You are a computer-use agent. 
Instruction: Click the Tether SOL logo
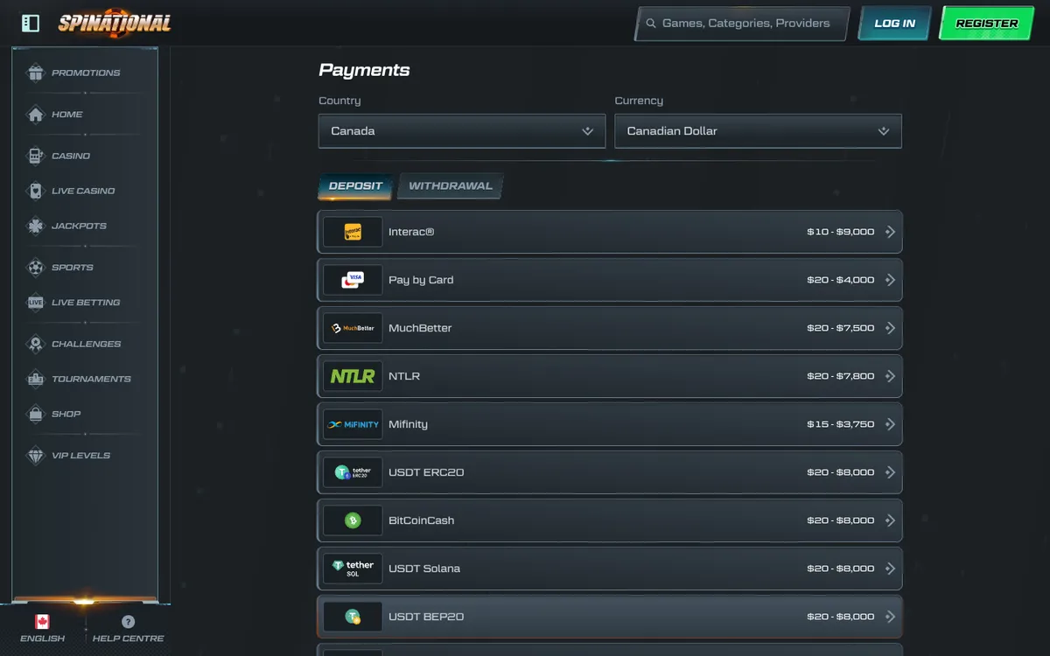(x=353, y=569)
